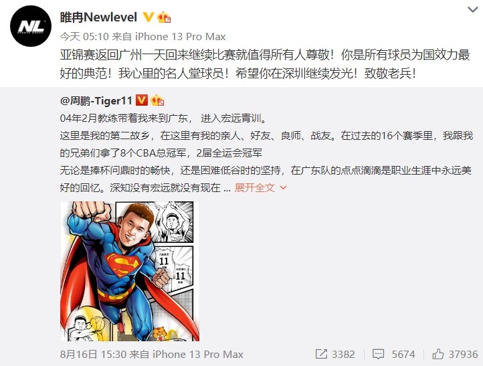Click the arrow next to 展开全文

[x=283, y=187]
